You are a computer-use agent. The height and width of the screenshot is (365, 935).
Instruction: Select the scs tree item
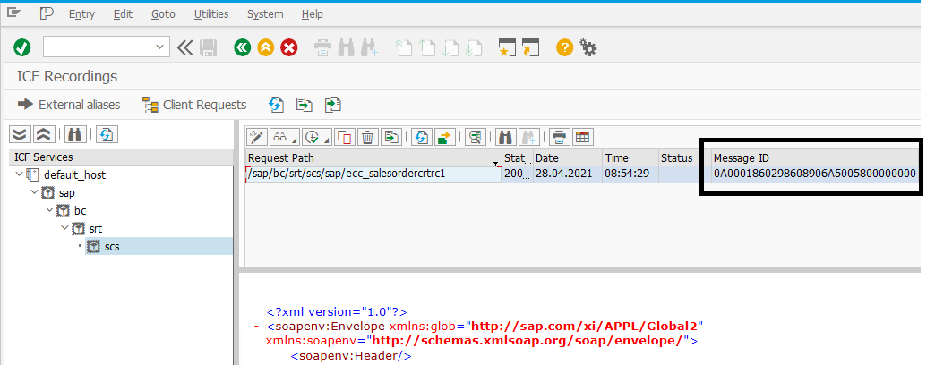click(x=112, y=246)
